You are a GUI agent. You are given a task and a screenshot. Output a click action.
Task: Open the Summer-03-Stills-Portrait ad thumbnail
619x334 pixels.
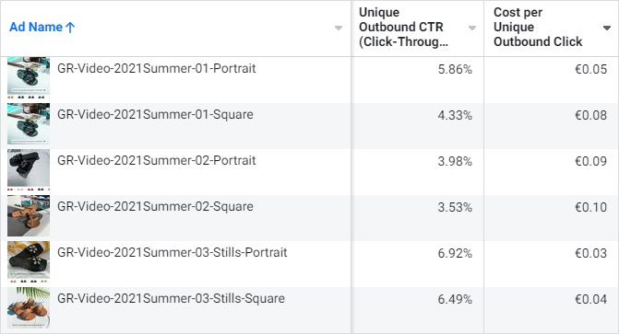29,262
